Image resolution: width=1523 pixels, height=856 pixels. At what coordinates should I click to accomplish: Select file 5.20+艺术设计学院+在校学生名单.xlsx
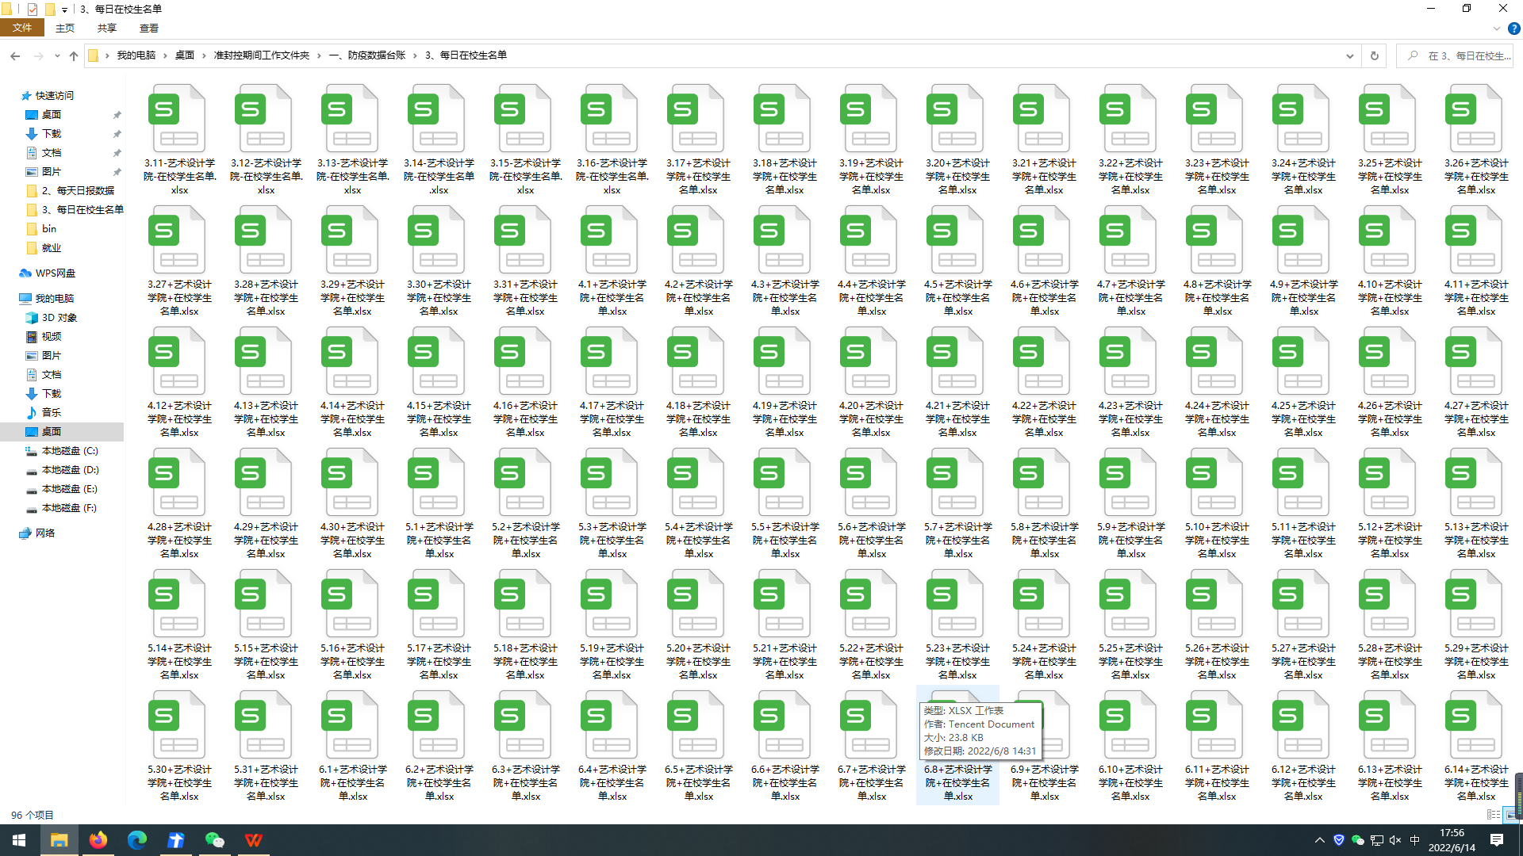point(698,625)
